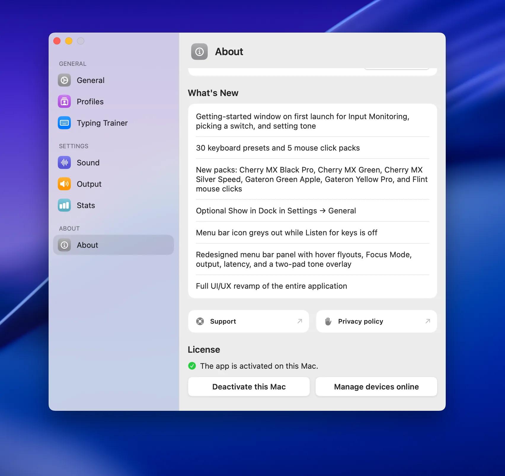This screenshot has height=476, width=505.
Task: Click the Stats bar chart icon
Action: [64, 205]
